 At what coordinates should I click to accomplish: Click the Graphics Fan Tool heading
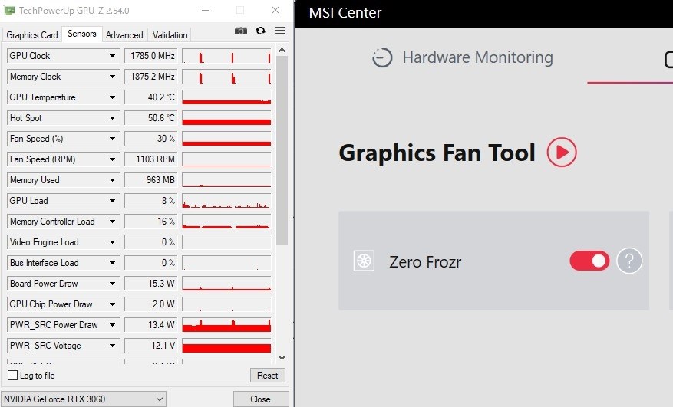(x=437, y=153)
